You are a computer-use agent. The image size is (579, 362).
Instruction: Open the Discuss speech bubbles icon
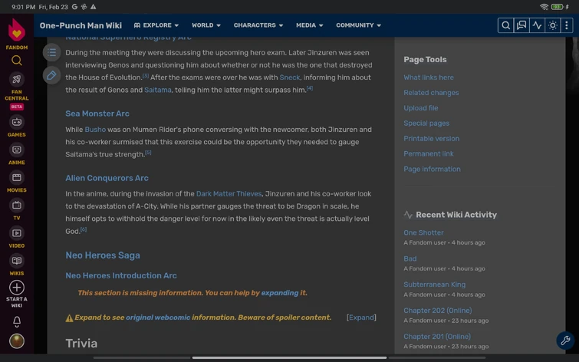tap(521, 25)
